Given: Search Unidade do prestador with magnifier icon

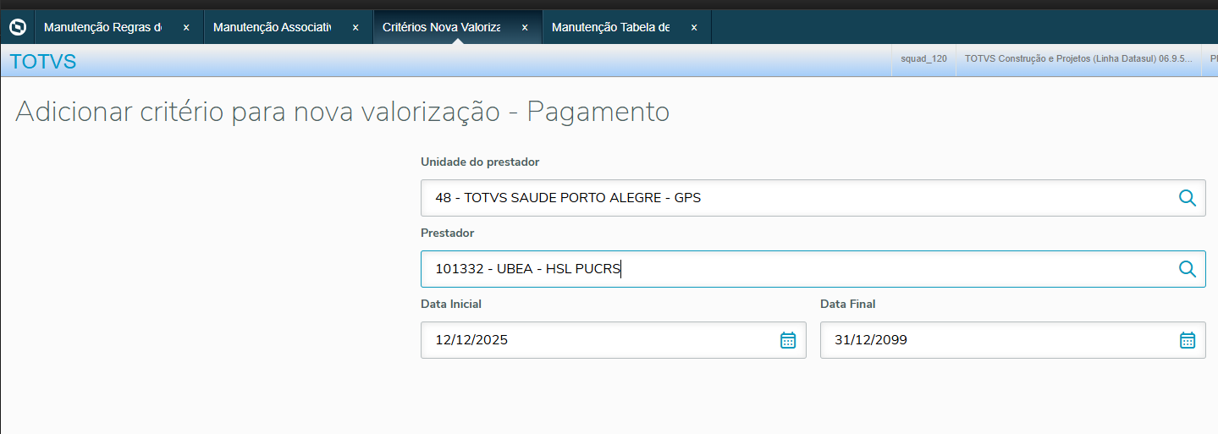Looking at the screenshot, I should [1187, 198].
